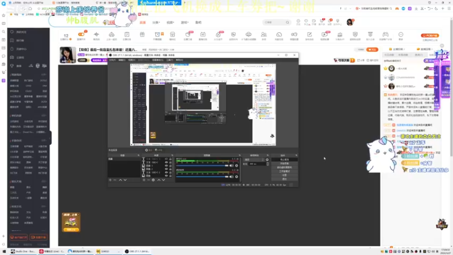Screen dimensions: 453x255
Task: Mute the Mic/Aux channel speaker icon
Action: (x=232, y=165)
